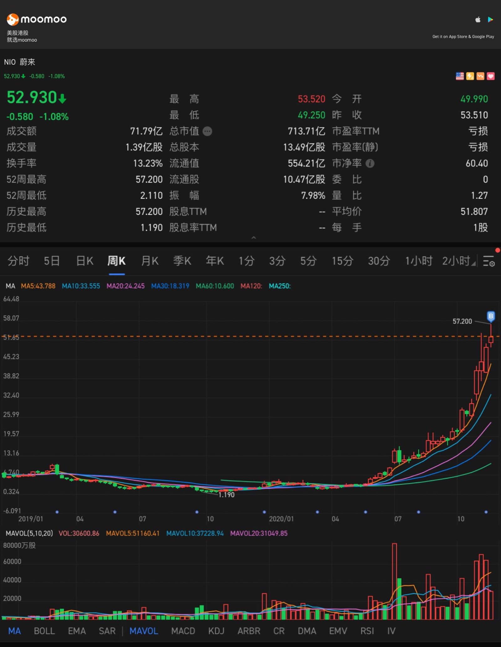Viewport: 501px width, 647px height.
Task: Open the bubble icon beside 总市值
Action: 207,131
